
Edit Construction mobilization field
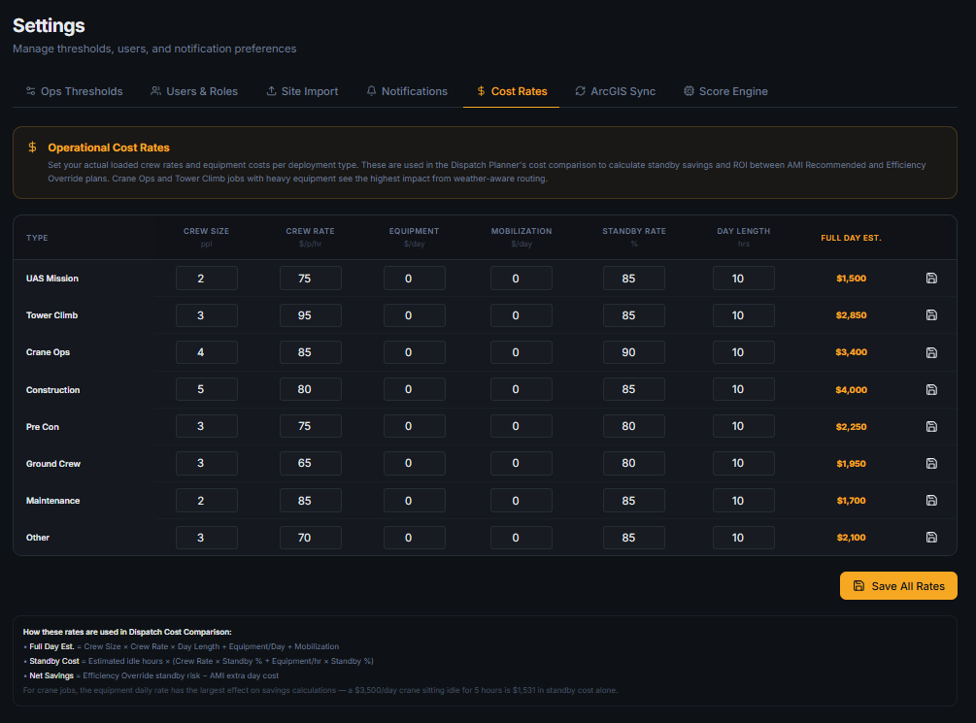[x=522, y=389]
